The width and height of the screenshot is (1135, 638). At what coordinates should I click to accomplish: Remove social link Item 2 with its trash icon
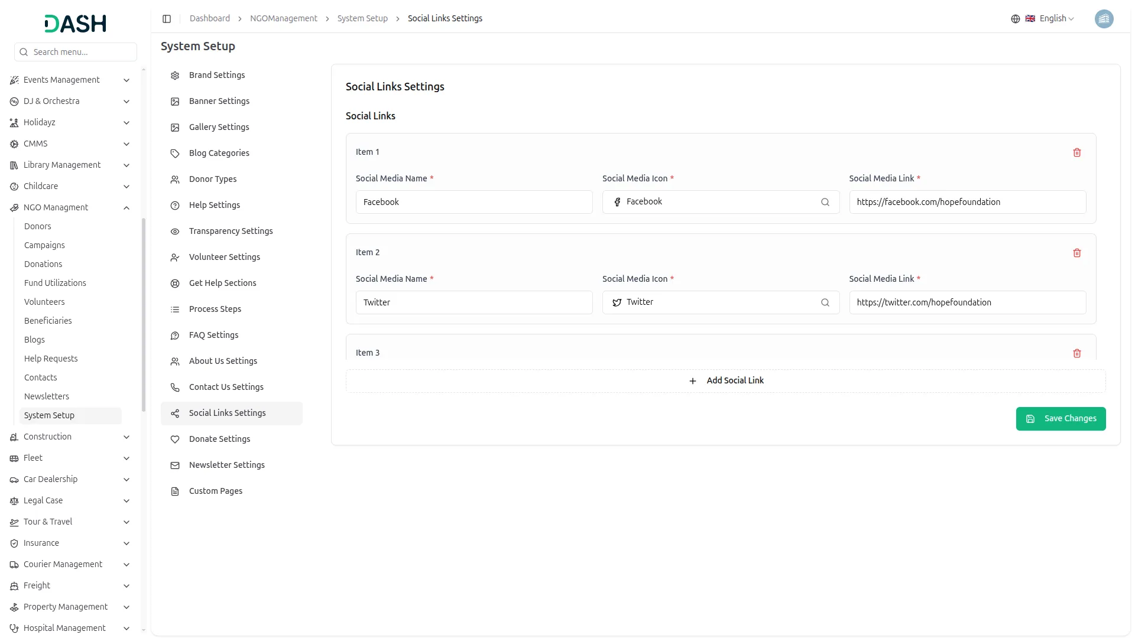1076,253
